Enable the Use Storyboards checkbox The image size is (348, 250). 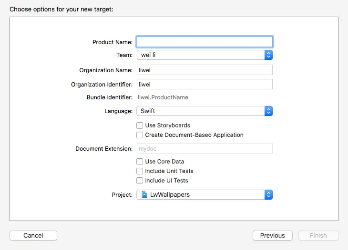coord(140,125)
